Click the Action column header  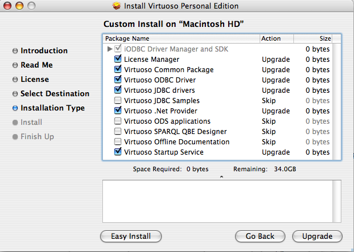(277, 38)
